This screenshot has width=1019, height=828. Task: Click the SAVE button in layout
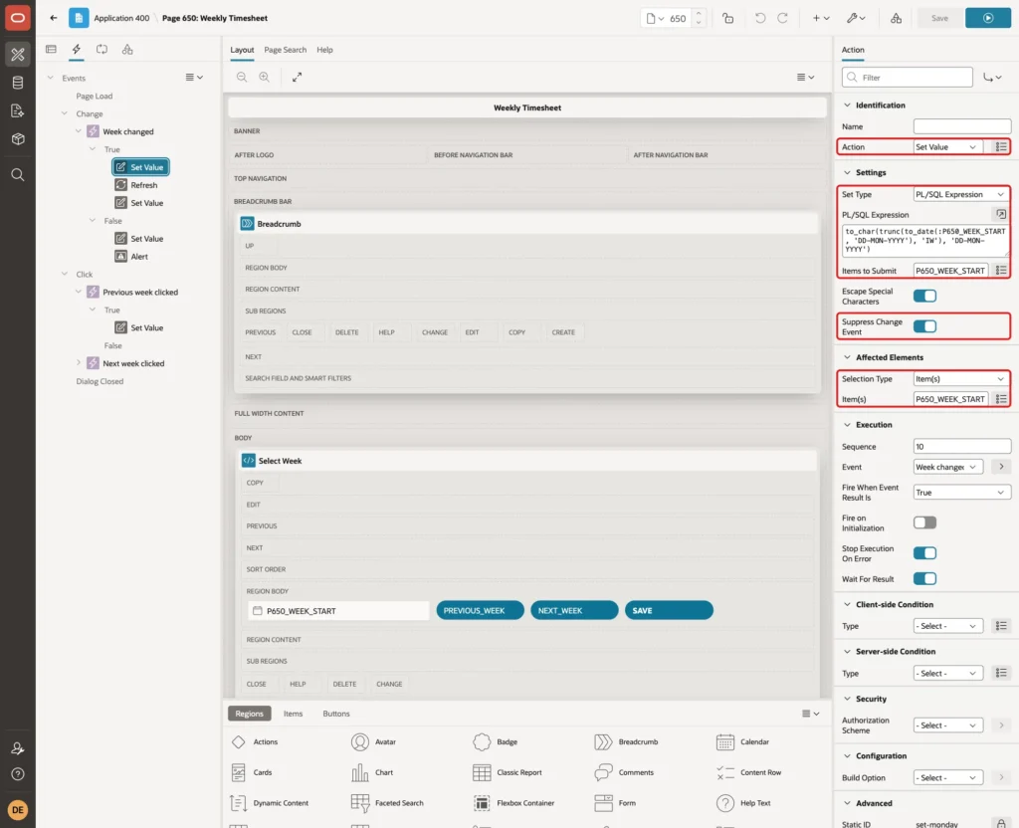[x=669, y=610]
